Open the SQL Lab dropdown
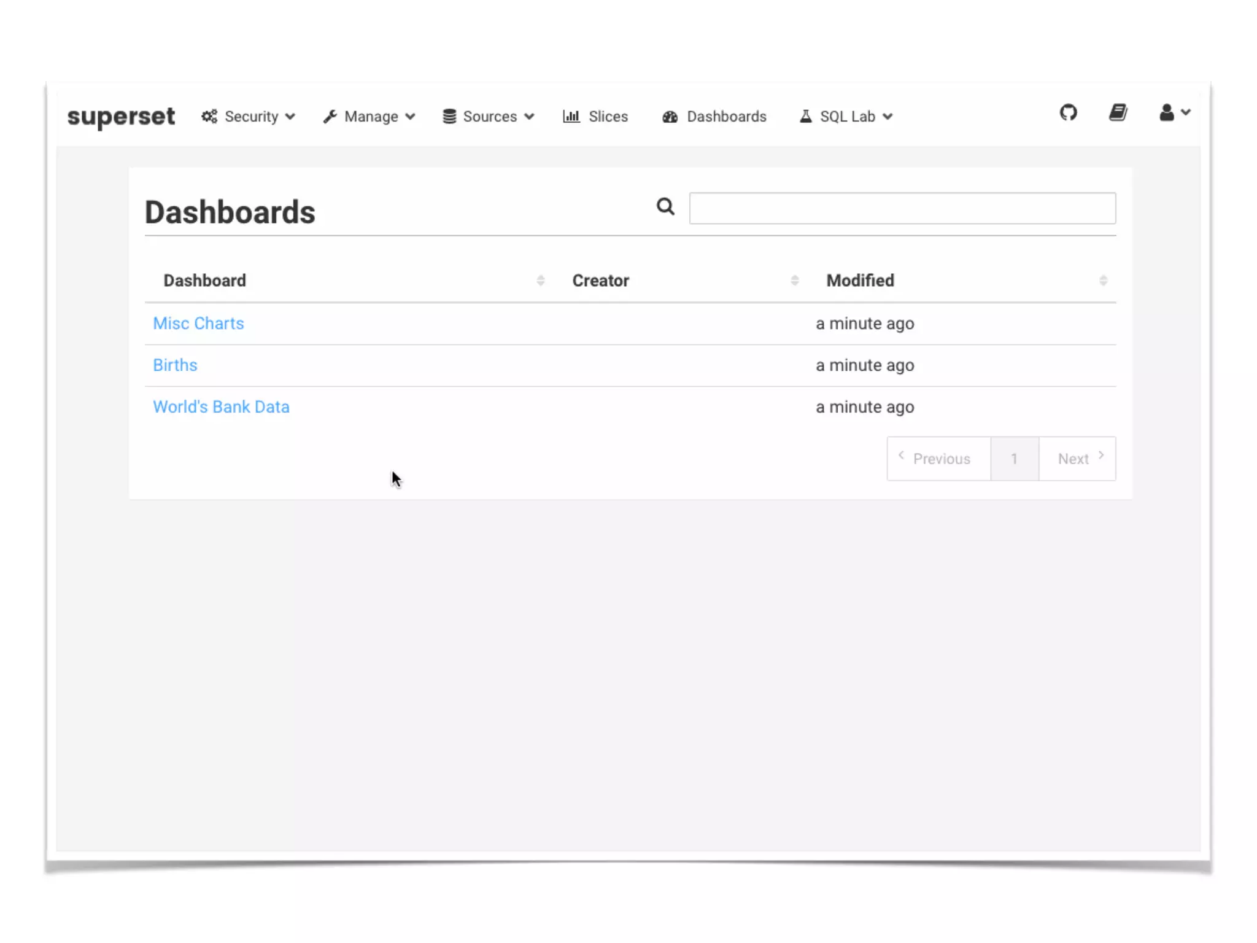 coord(846,117)
